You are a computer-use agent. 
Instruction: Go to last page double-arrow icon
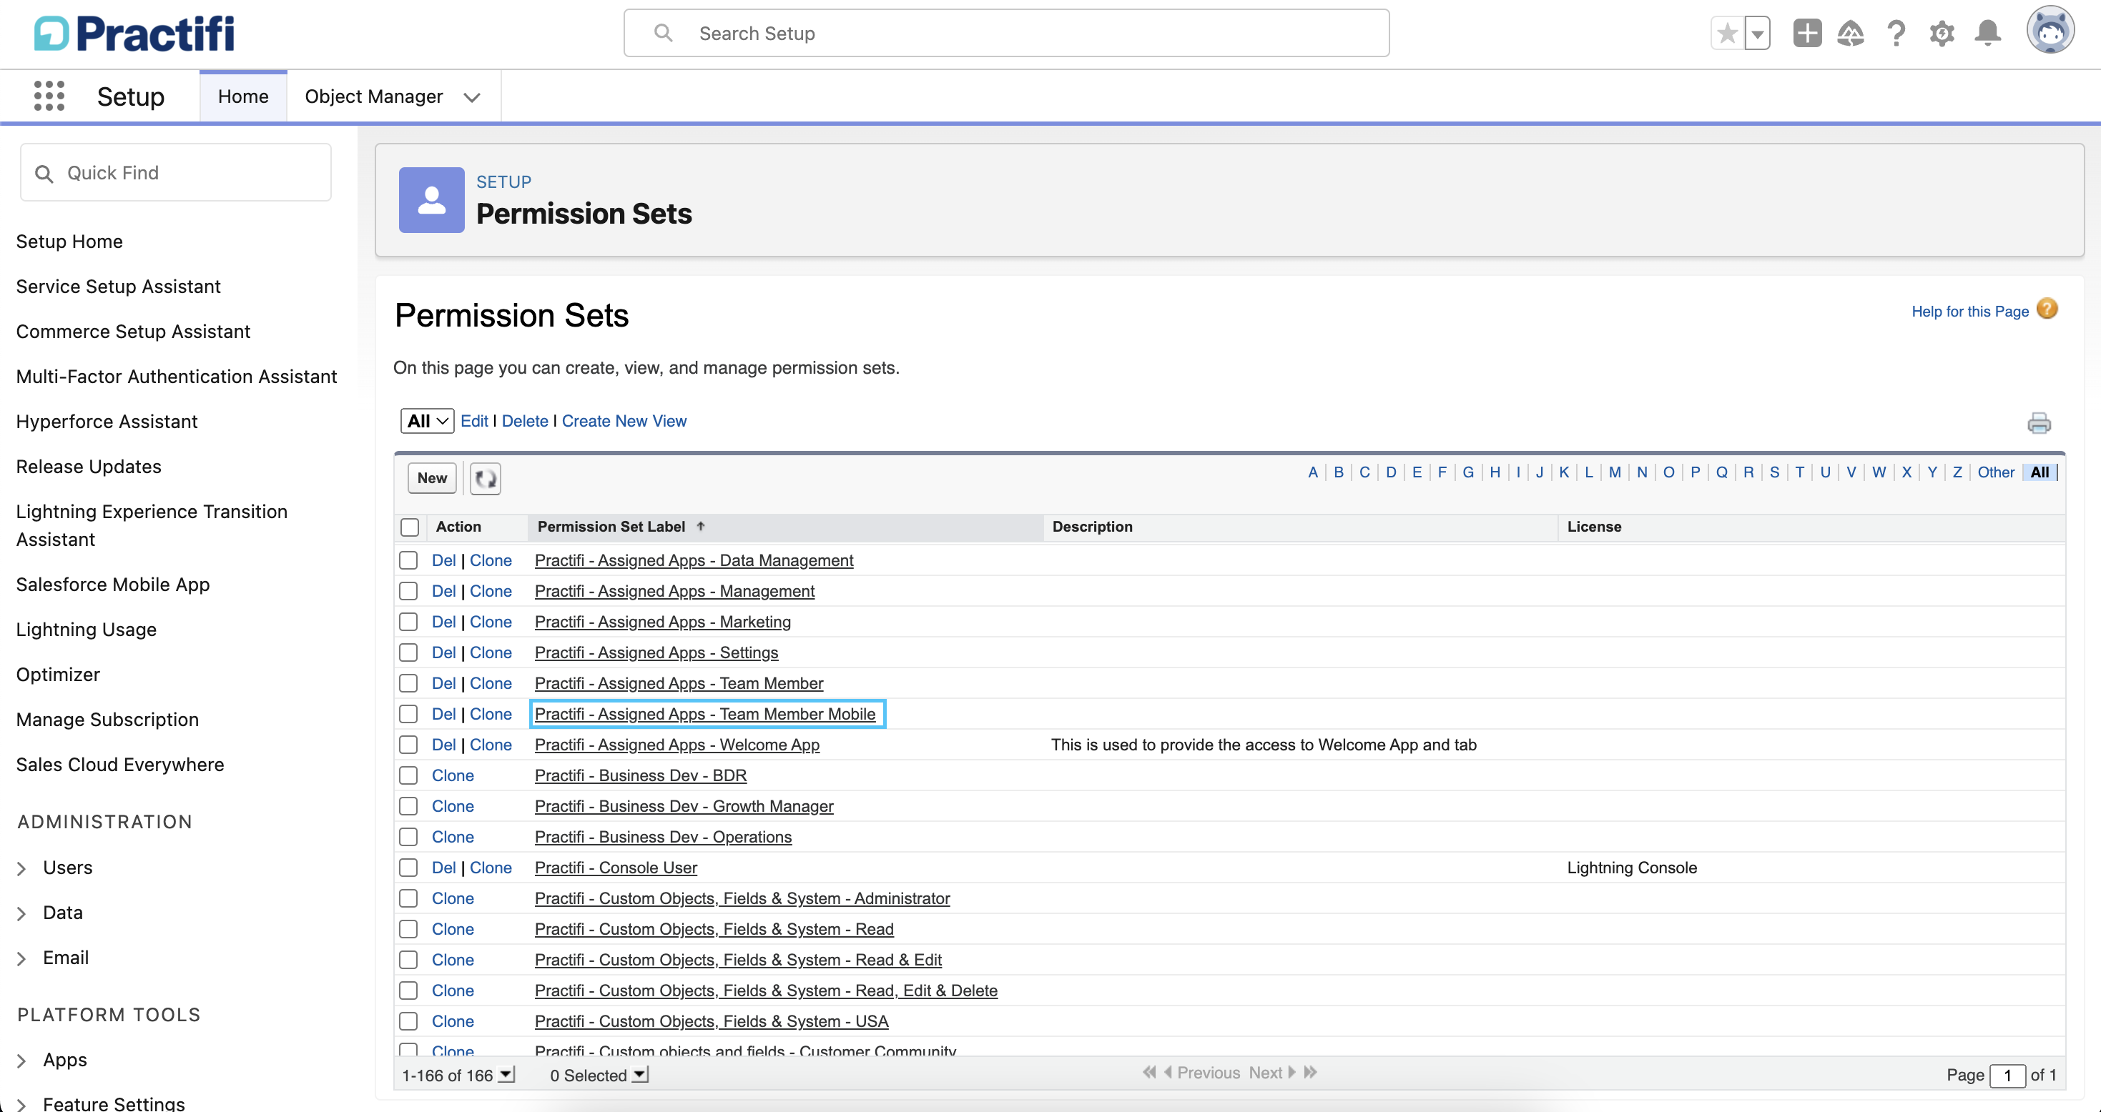1311,1073
